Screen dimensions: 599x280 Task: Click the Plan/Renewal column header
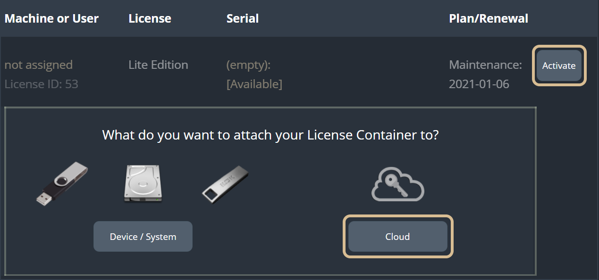point(489,19)
